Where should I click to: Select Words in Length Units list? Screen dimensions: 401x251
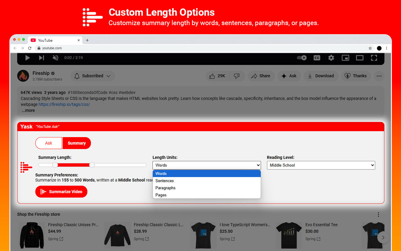(207, 174)
